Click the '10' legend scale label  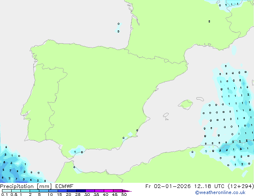click(x=50, y=194)
